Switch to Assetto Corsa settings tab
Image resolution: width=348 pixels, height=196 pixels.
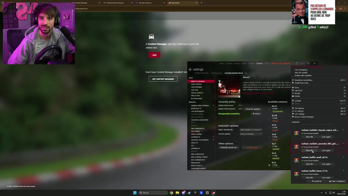coord(216,73)
